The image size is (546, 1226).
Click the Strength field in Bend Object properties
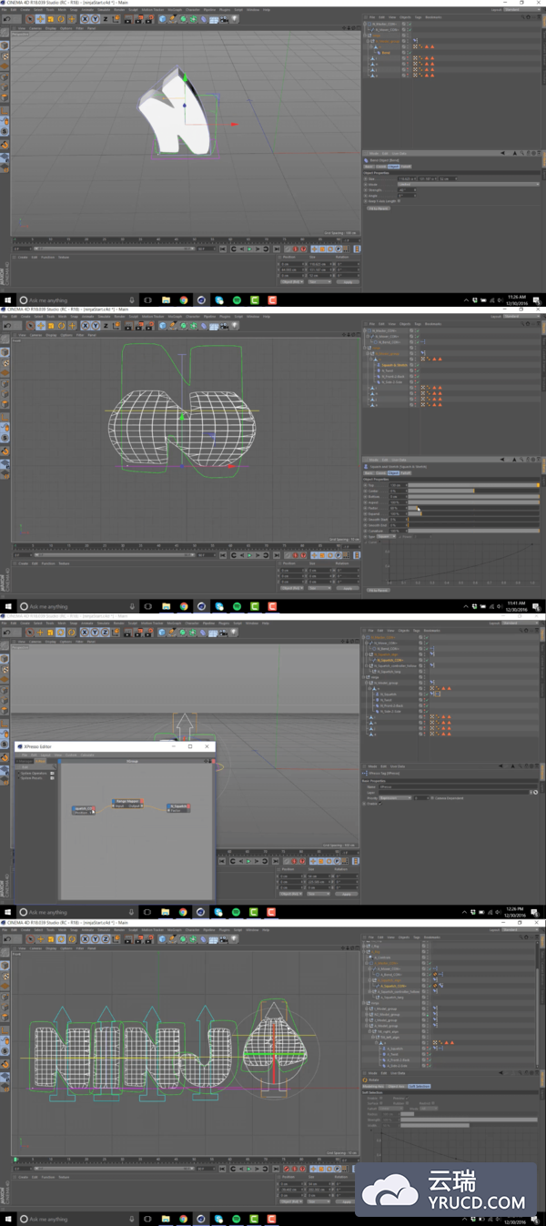[x=407, y=190]
